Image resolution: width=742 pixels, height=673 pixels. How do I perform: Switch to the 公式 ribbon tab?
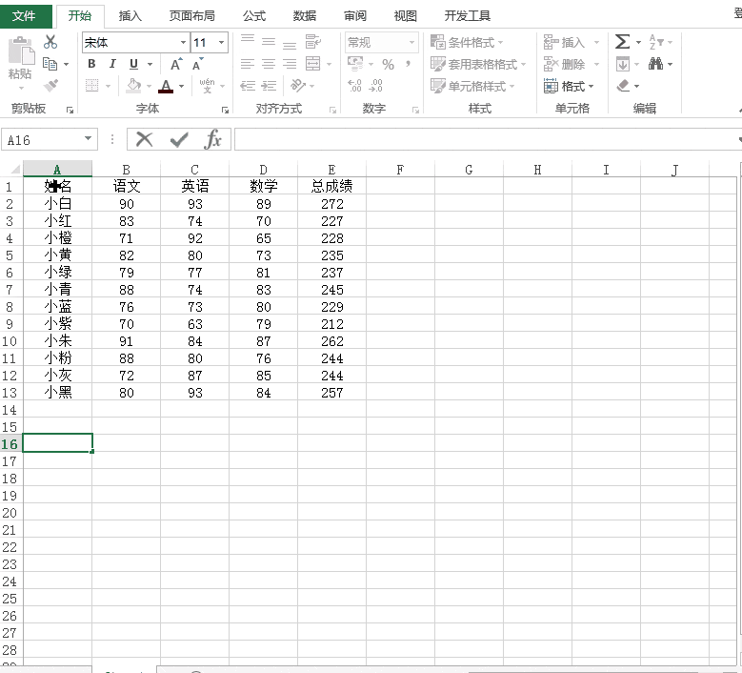[254, 16]
